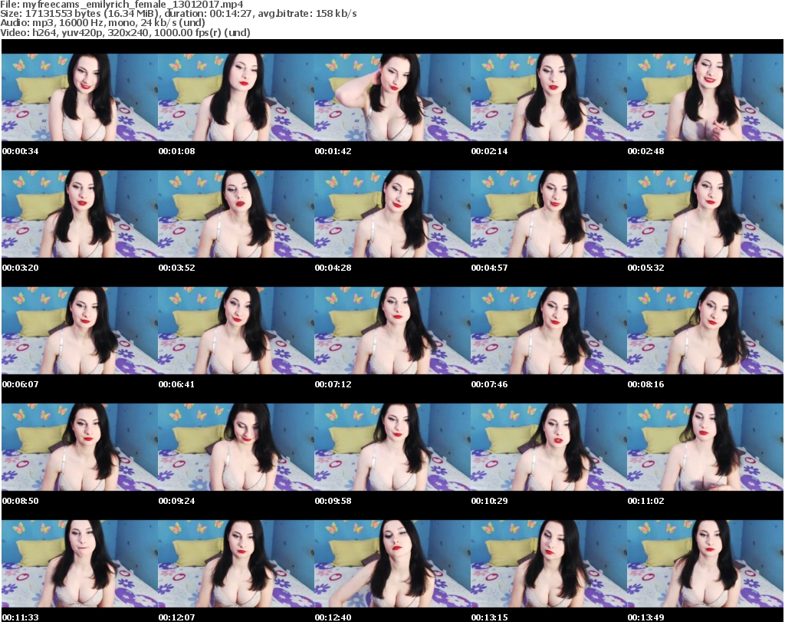Select the thumbnail frame stamped 00:11:33
The image size is (785, 622).
[x=80, y=564]
